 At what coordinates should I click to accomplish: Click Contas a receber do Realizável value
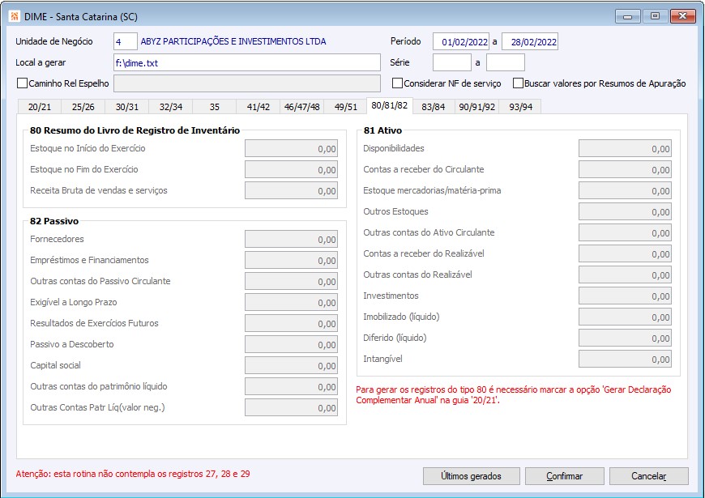coord(625,254)
